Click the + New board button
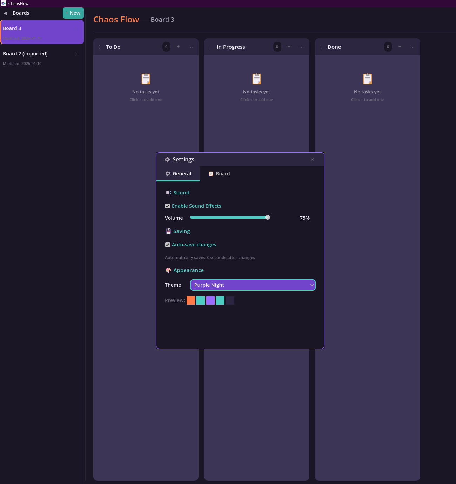The width and height of the screenshot is (456, 484). coord(73,13)
